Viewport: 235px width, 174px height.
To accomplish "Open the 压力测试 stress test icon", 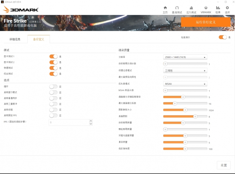I will click(191, 8).
